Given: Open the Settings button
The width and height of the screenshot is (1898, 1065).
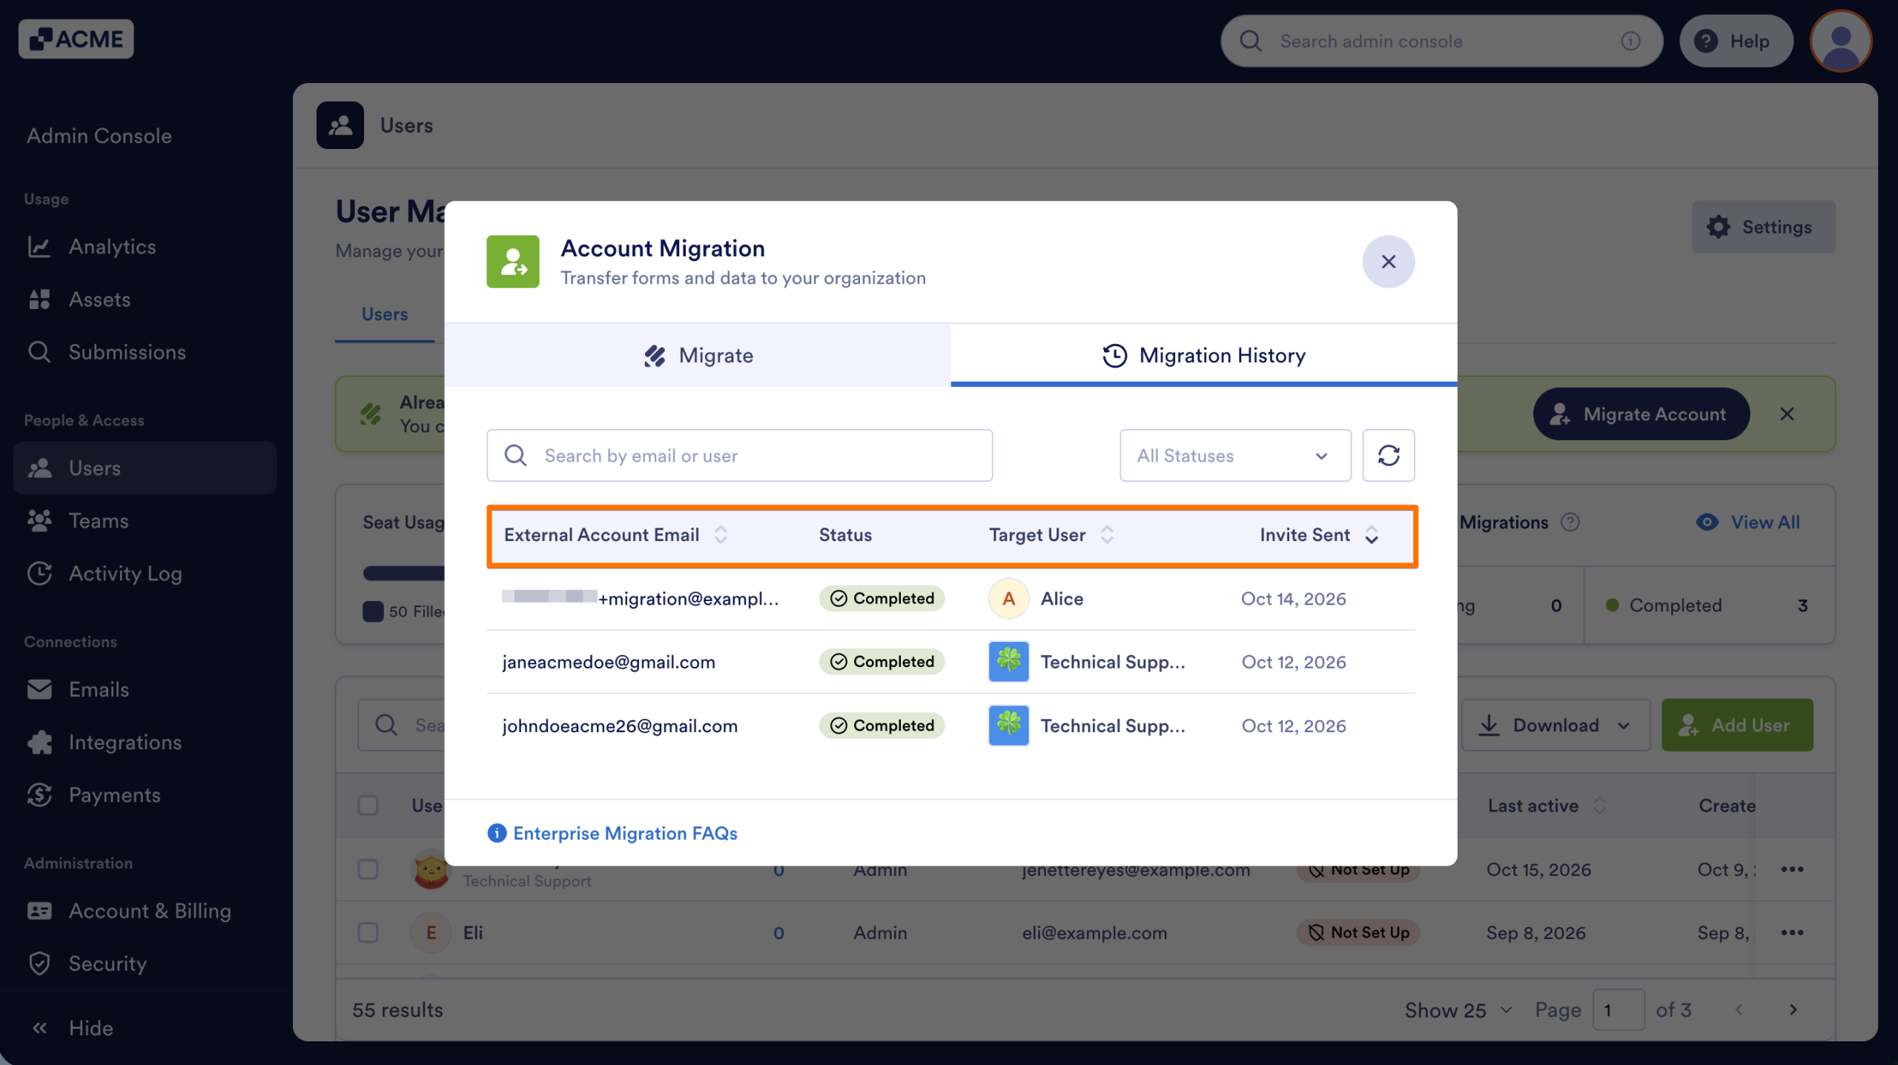Looking at the screenshot, I should coord(1763,227).
